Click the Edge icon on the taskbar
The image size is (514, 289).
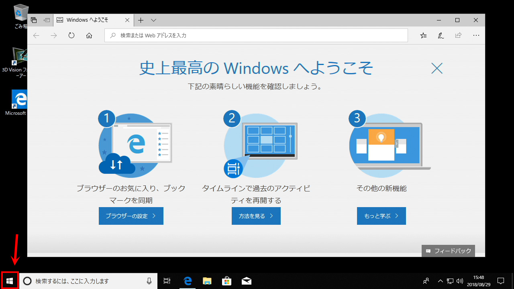coord(187,281)
